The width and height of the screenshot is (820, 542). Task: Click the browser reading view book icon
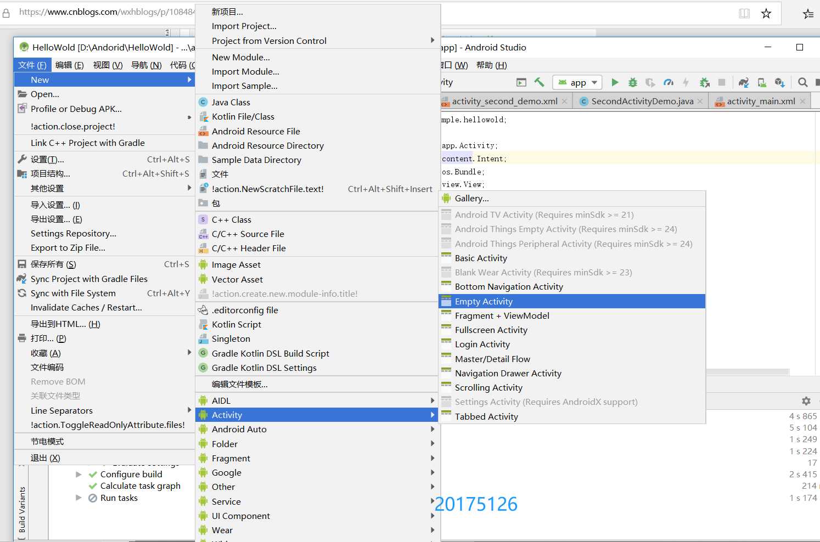pos(744,14)
